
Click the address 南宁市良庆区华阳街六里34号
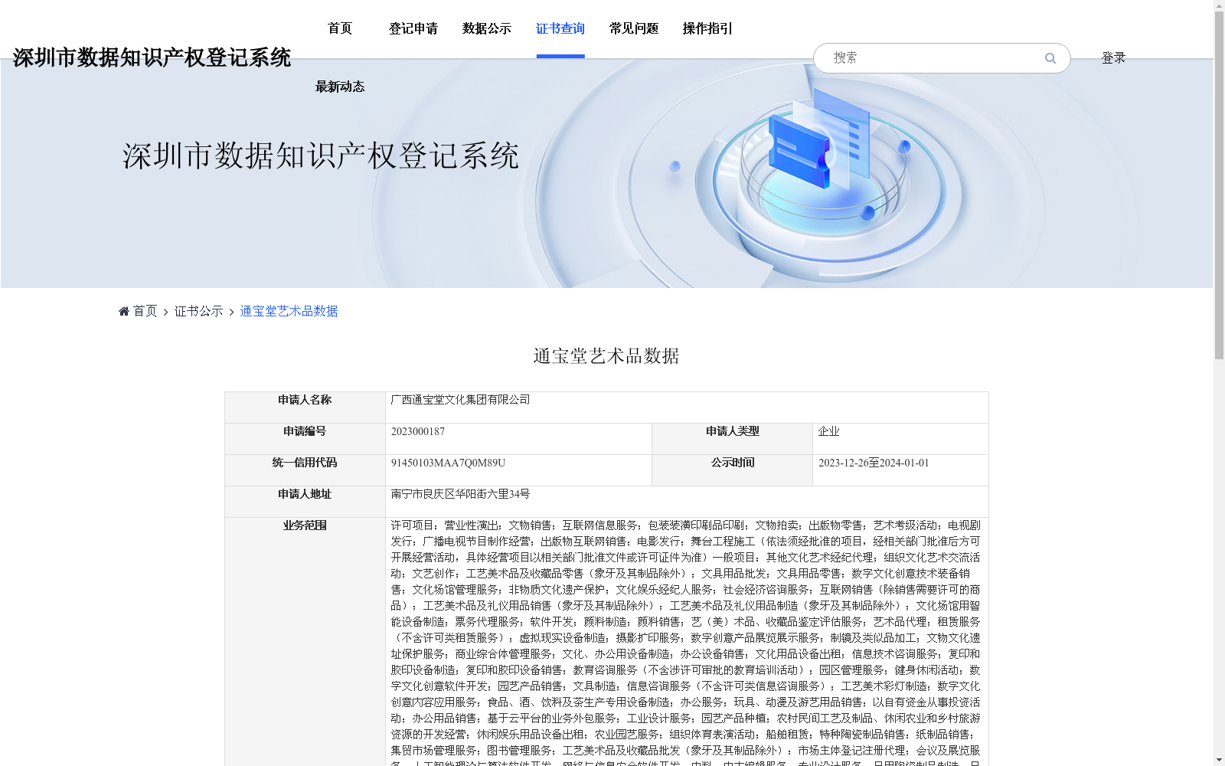460,494
